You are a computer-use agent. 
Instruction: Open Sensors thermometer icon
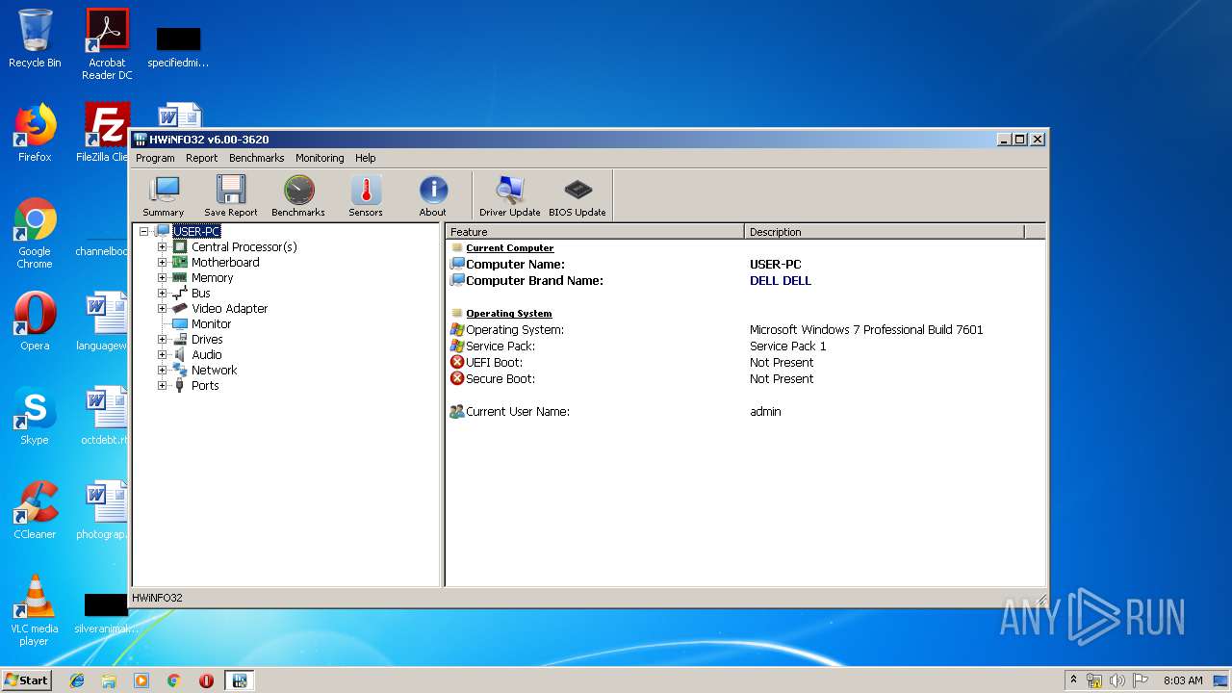point(366,196)
